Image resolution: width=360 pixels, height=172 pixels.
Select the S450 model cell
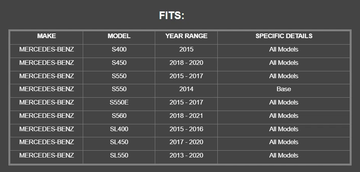click(119, 63)
